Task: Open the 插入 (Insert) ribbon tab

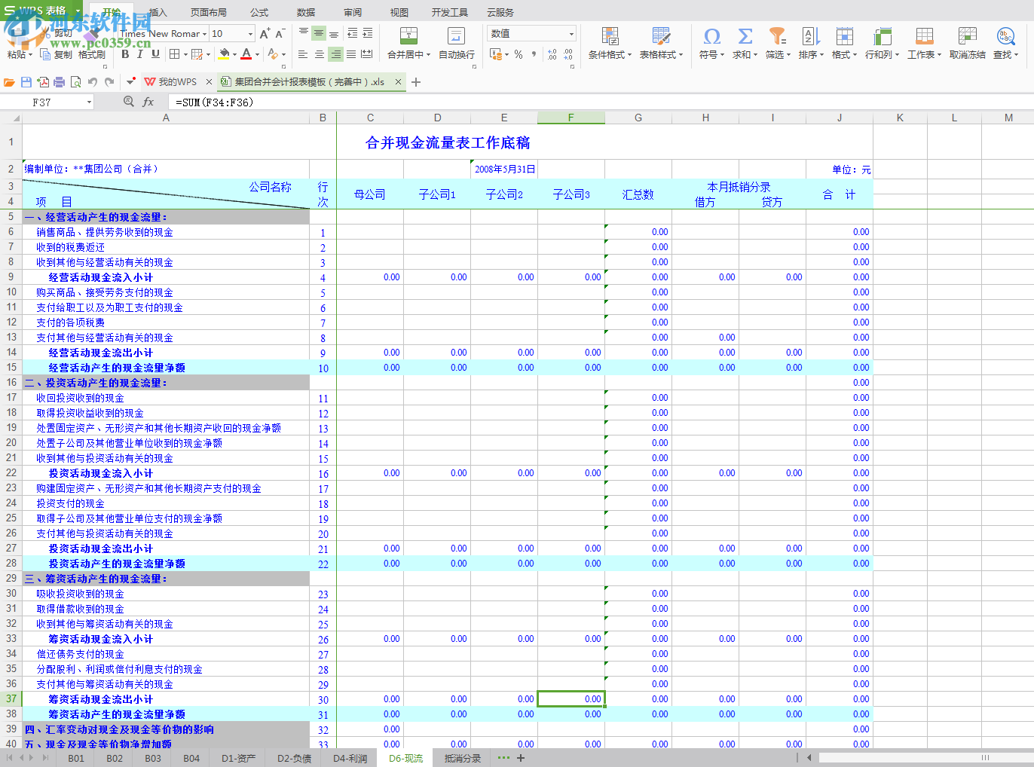Action: [x=158, y=12]
